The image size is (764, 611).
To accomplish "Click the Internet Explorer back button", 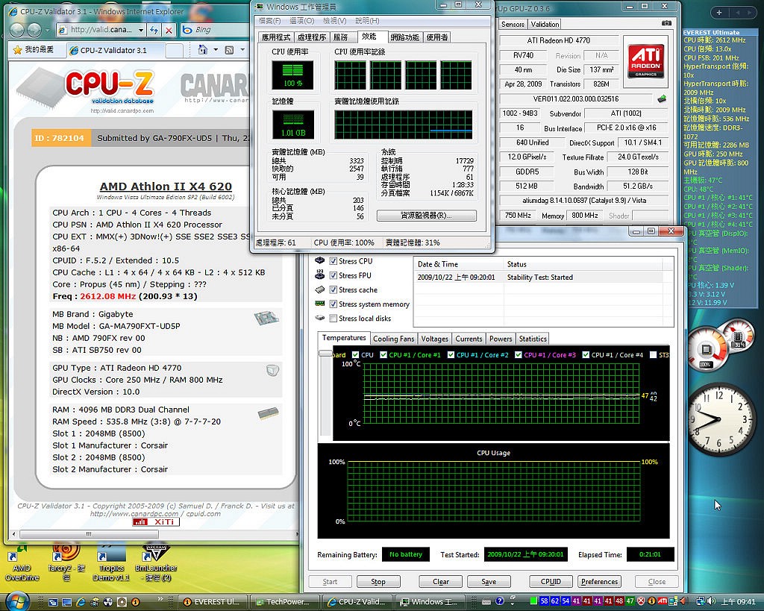I will pyautogui.click(x=17, y=30).
